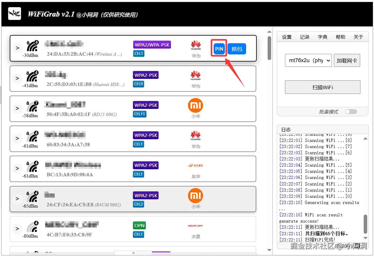Click the network list scroll-down arrow

(269, 250)
